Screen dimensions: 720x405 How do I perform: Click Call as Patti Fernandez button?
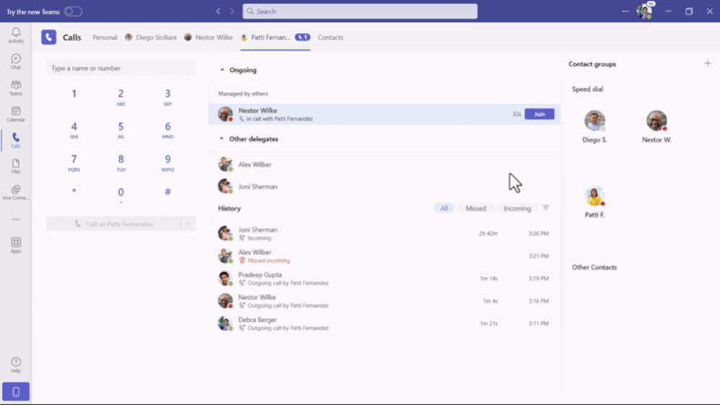pos(114,224)
